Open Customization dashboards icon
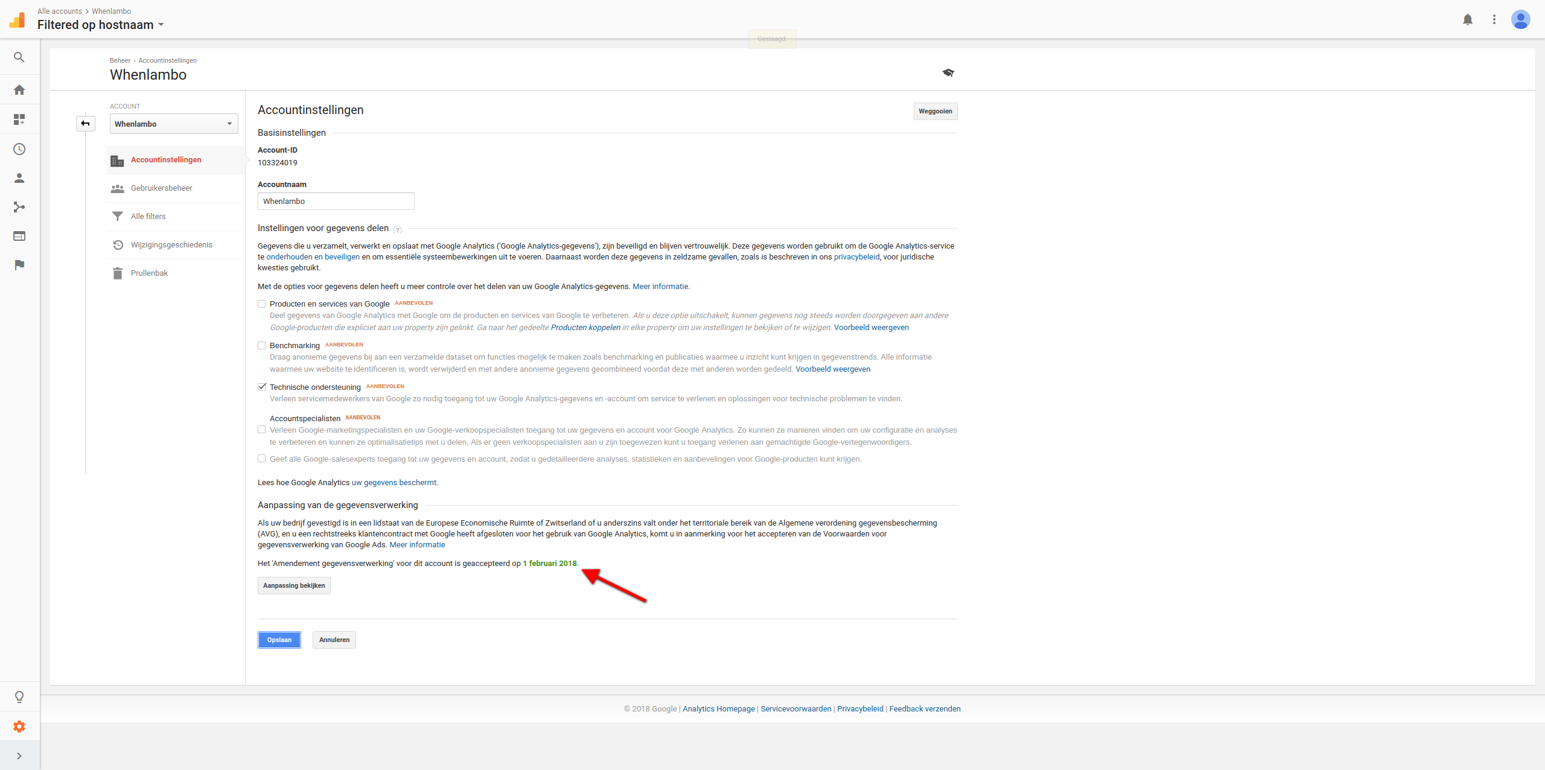 coord(19,119)
